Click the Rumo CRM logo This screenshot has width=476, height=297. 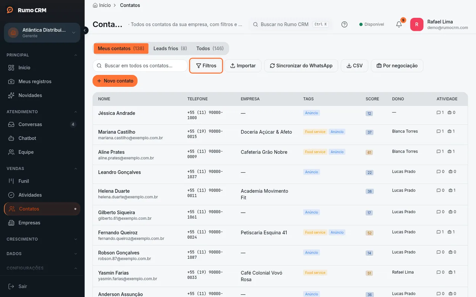coord(26,10)
